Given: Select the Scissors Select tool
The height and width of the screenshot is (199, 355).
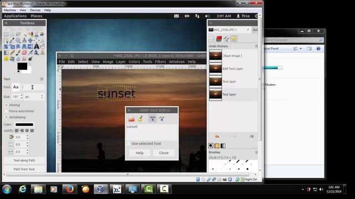Looking at the screenshot, I should (37, 34).
